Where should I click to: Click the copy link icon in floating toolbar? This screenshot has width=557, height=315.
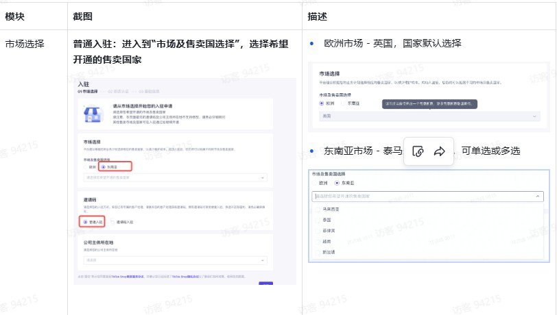point(418,151)
